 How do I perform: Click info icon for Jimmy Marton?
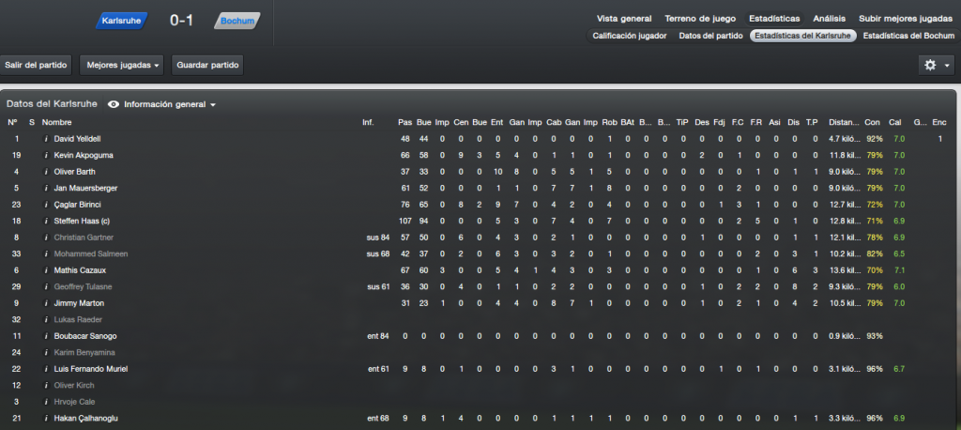[x=46, y=303]
